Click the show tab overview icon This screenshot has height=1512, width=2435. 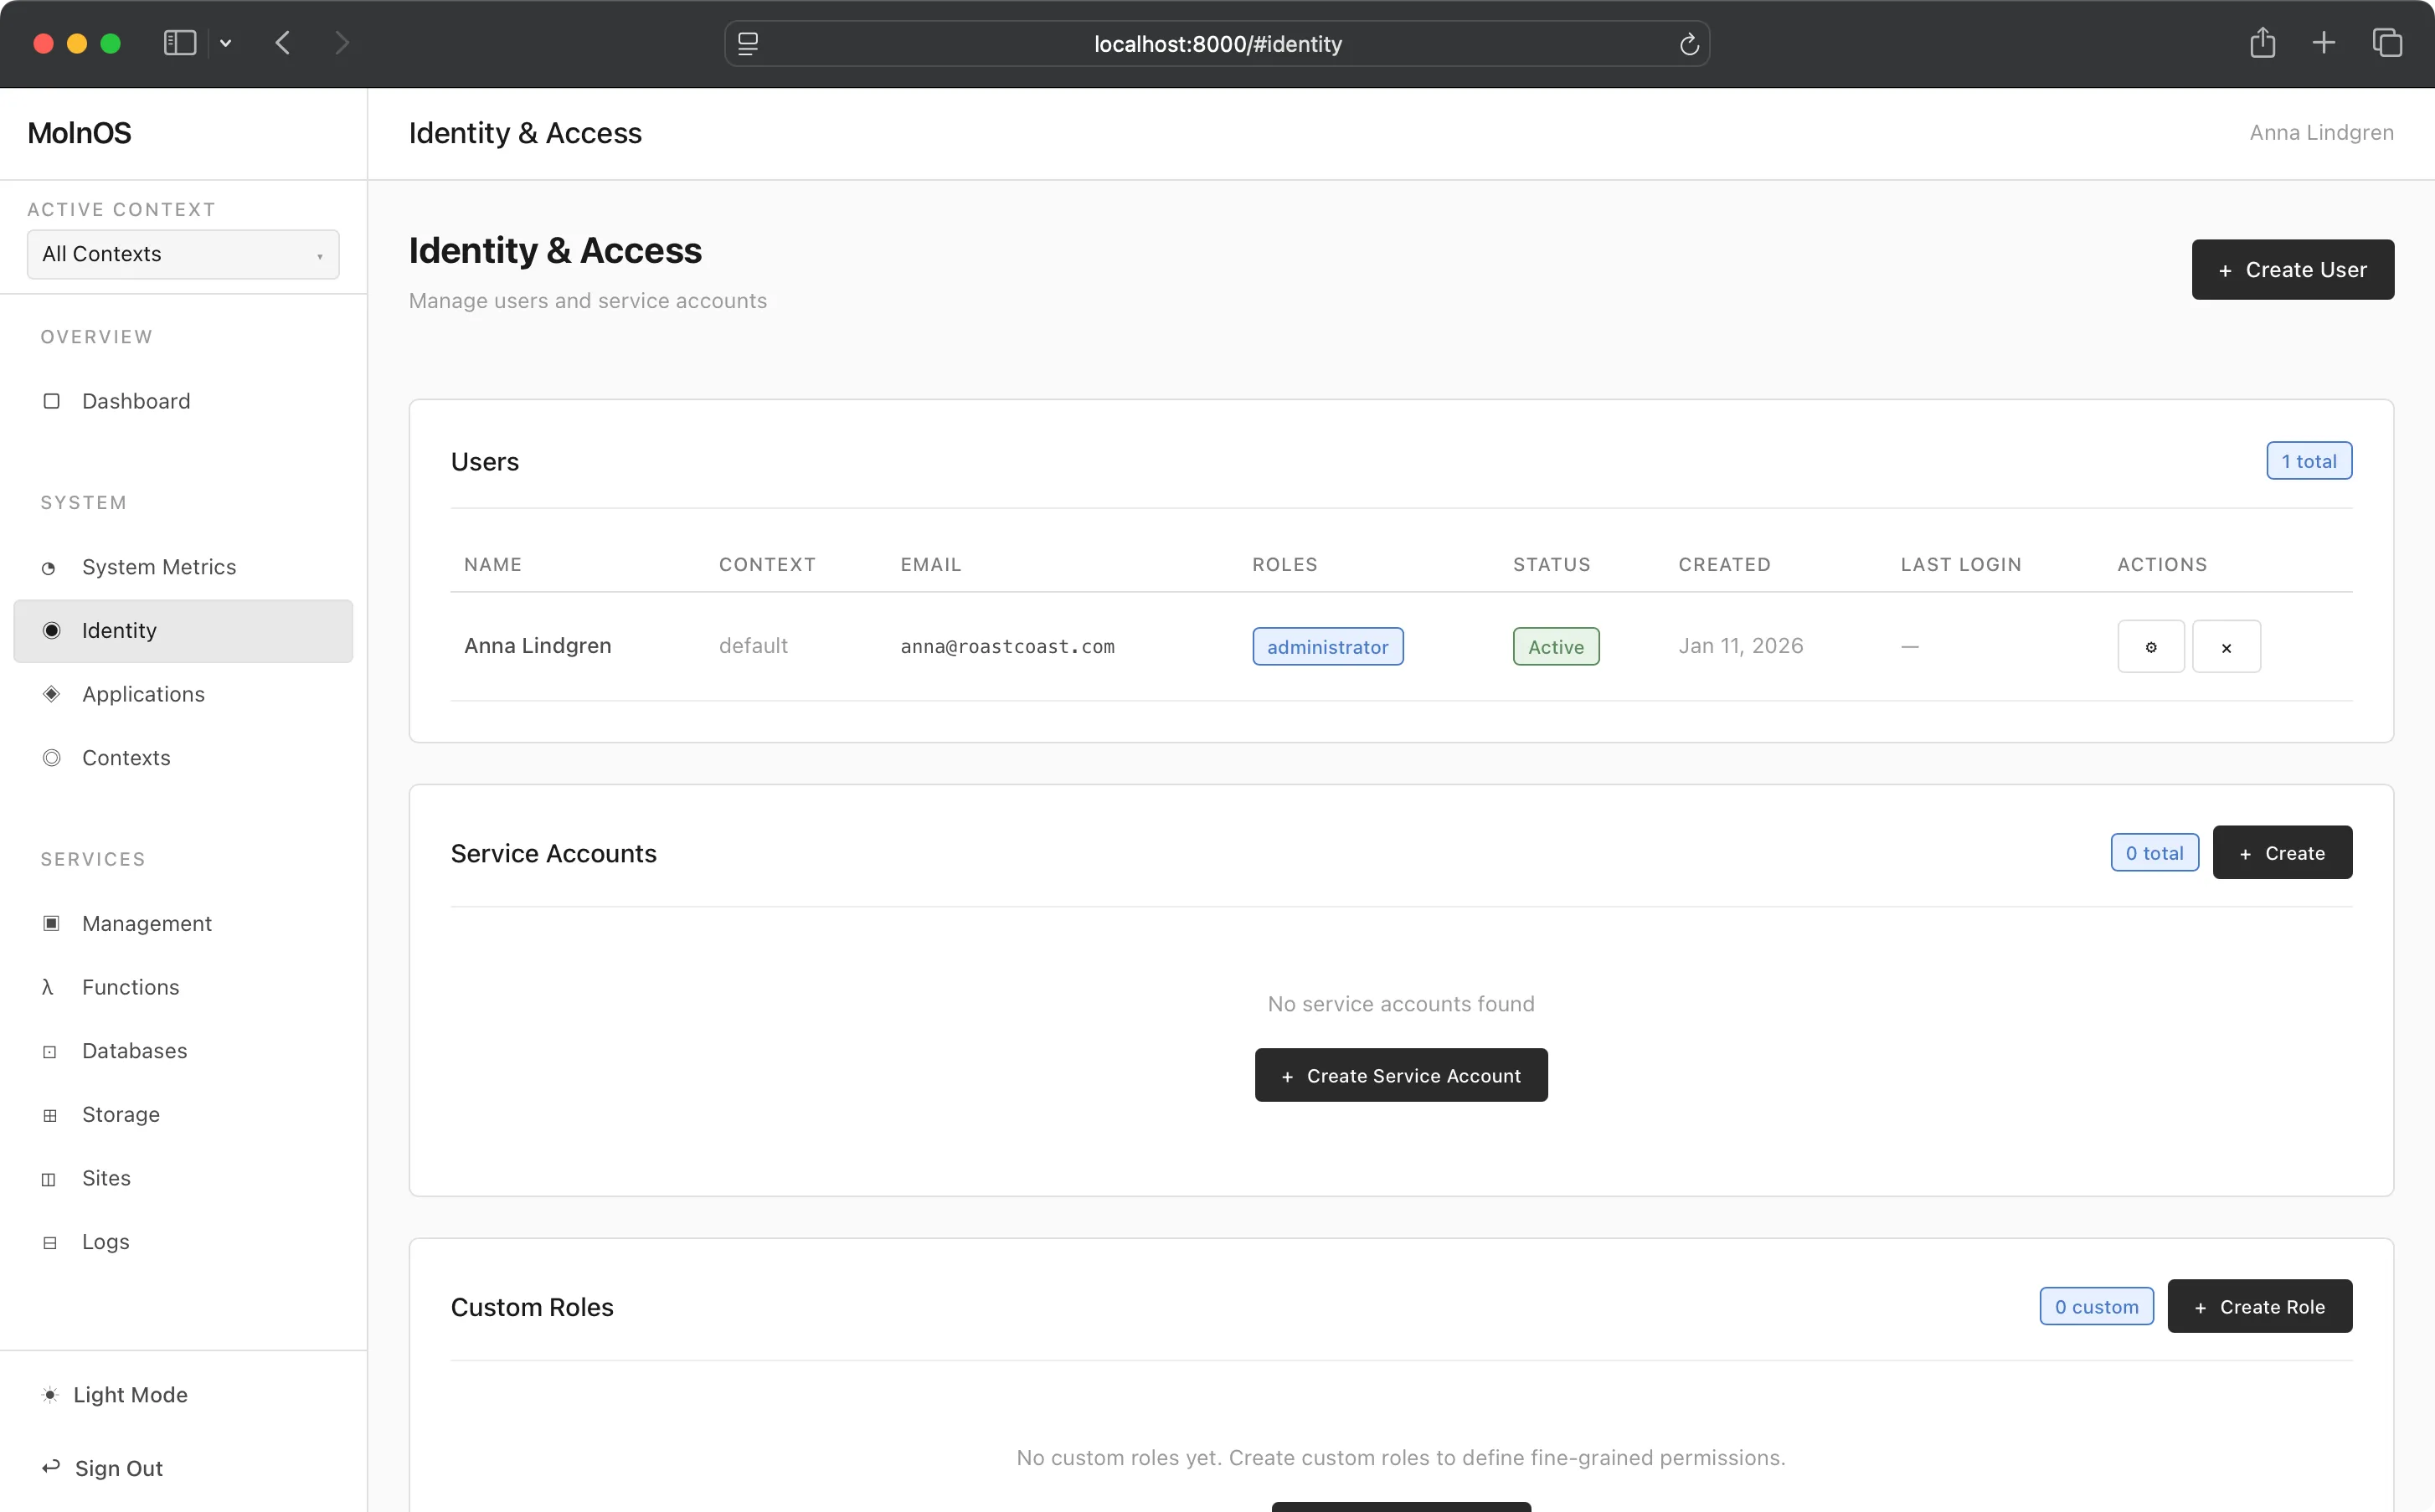click(x=2387, y=43)
